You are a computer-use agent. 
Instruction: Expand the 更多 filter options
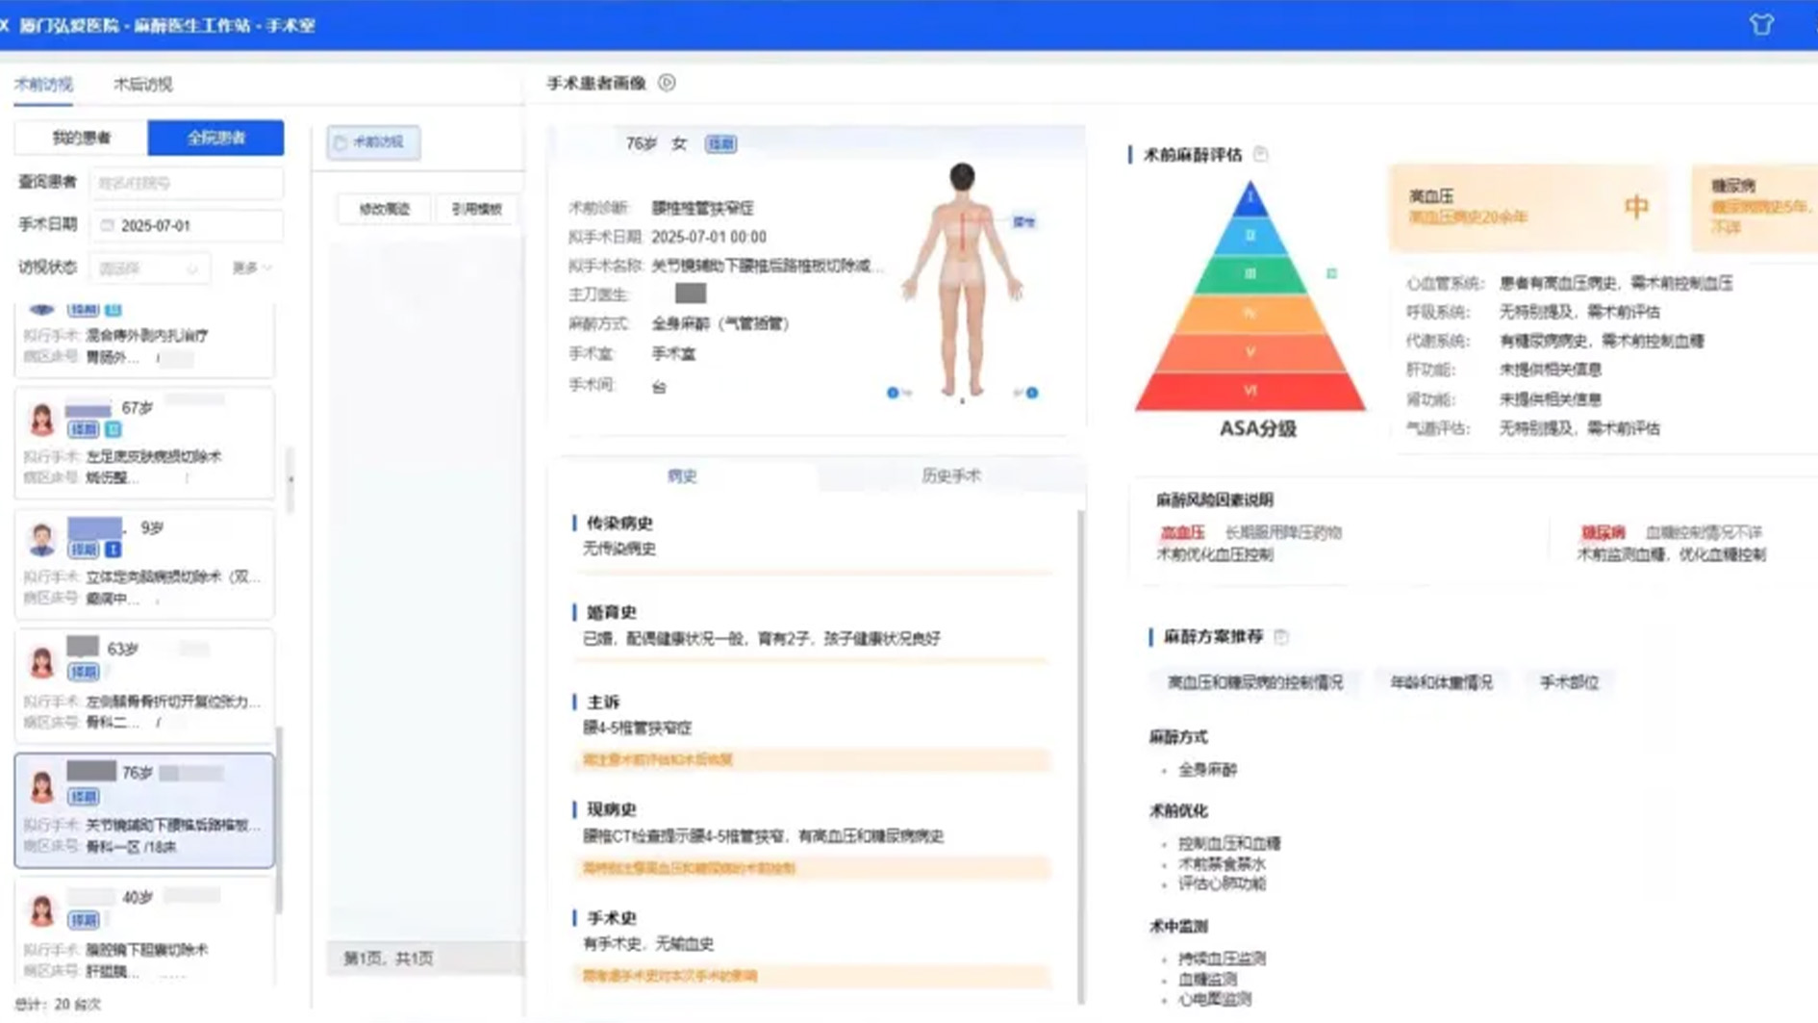coord(251,268)
